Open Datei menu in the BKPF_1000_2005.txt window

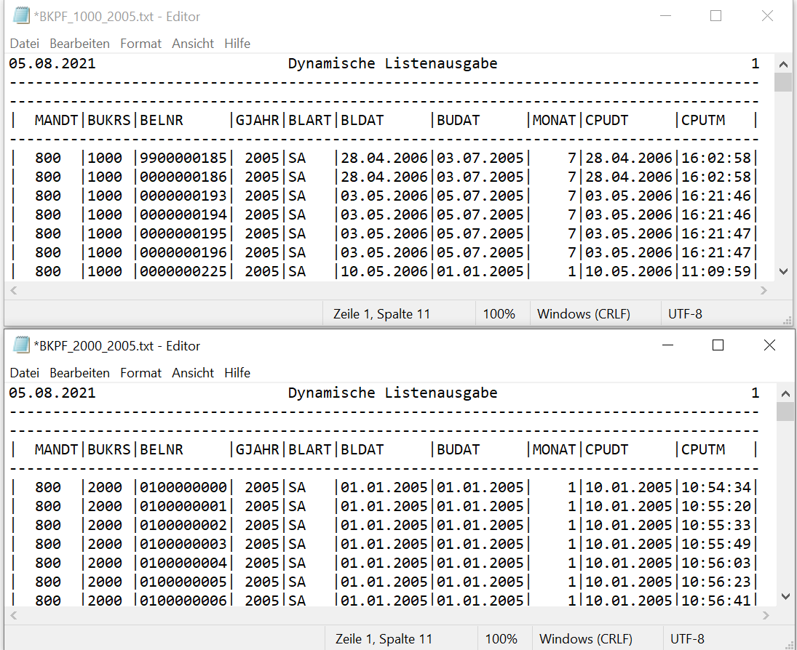pos(24,44)
